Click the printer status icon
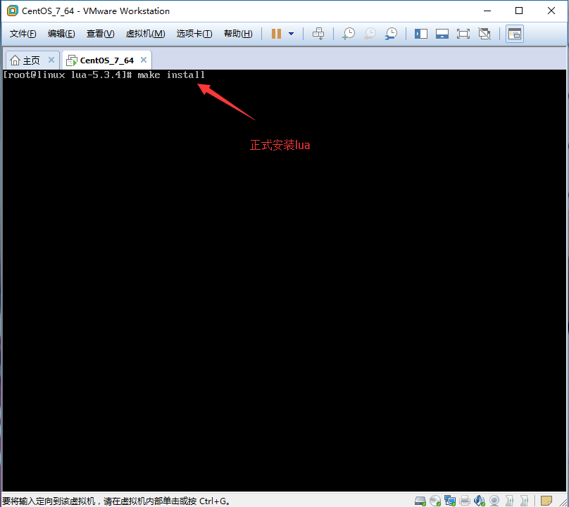569x507 pixels. click(465, 501)
